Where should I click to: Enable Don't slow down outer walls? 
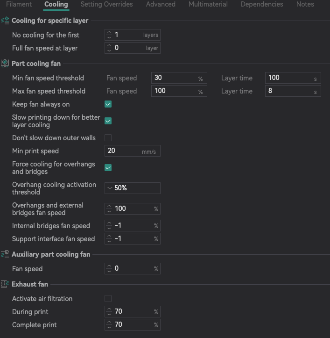(x=108, y=137)
